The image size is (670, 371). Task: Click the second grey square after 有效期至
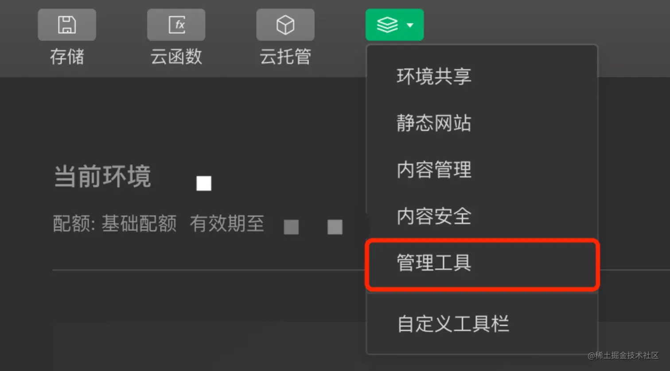[335, 227]
